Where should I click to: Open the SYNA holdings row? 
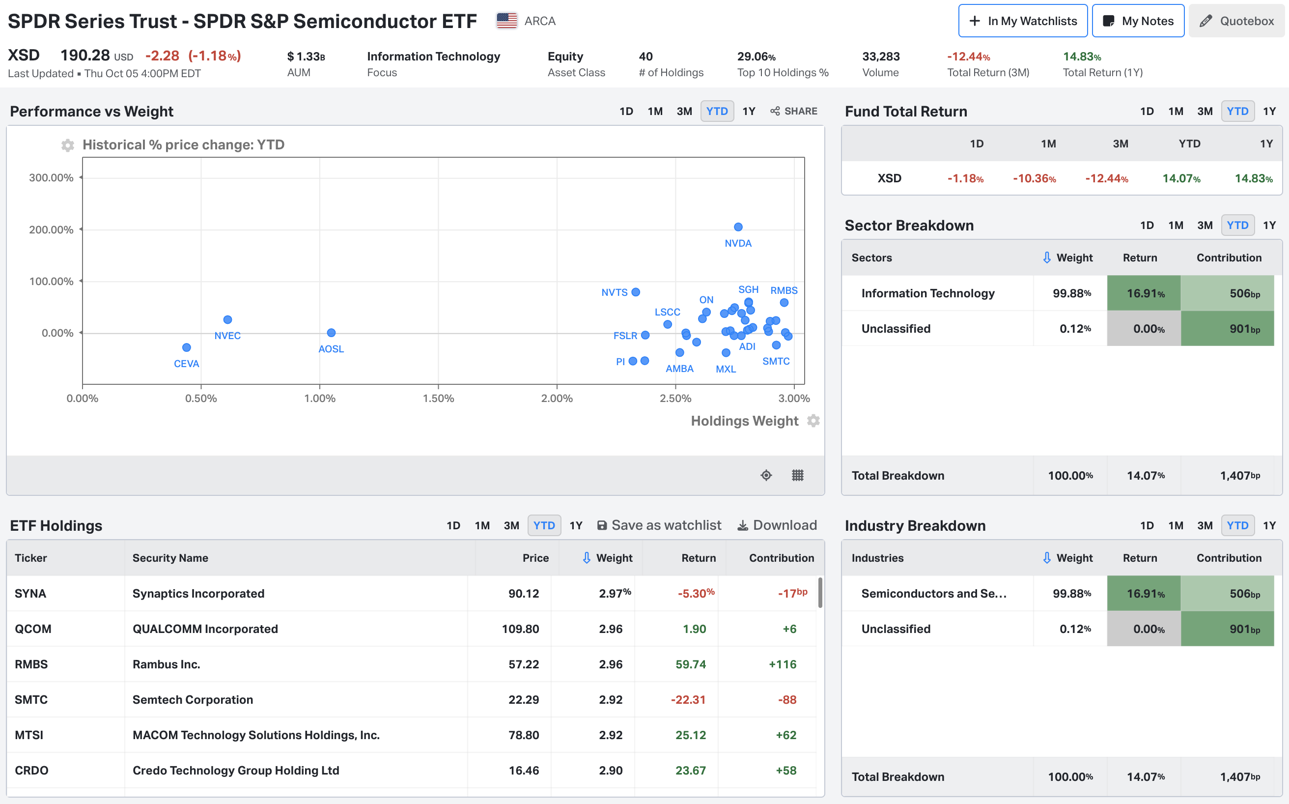412,594
